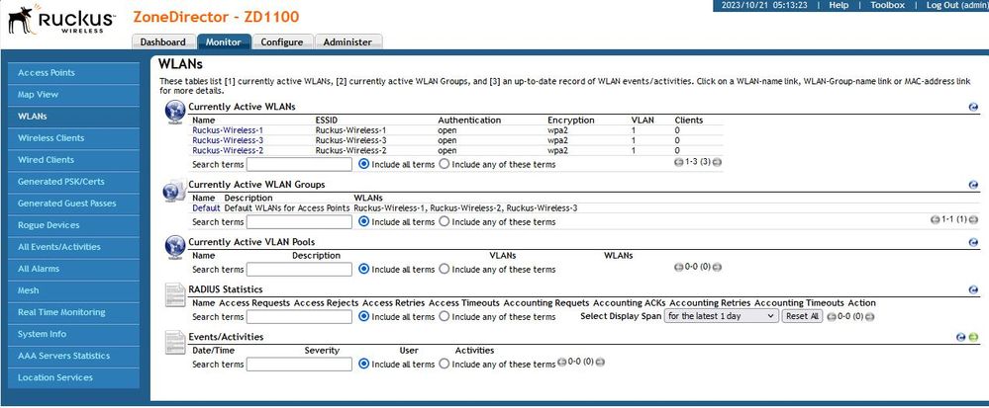
Task: Select 'Include any of these terms' for Events/Activities
Action: click(x=445, y=364)
